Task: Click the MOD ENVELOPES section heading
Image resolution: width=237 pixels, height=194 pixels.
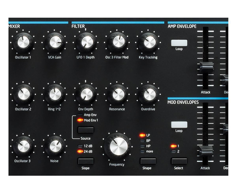Action: click(183, 102)
